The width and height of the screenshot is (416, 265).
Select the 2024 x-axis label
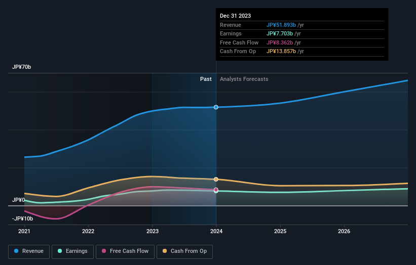216,231
